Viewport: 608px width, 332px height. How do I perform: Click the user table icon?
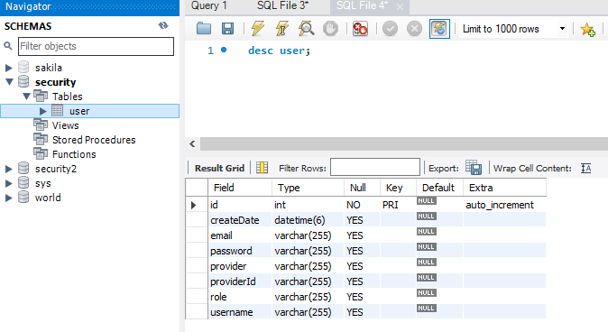[58, 111]
